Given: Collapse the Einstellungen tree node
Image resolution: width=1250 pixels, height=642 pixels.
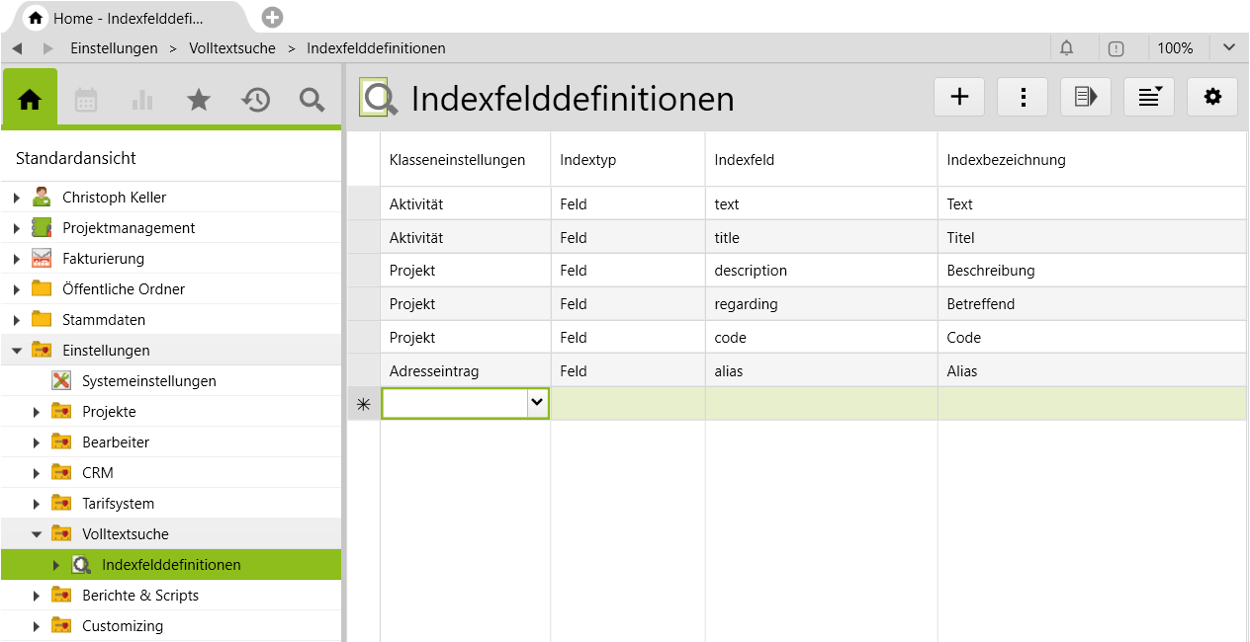Looking at the screenshot, I should pyautogui.click(x=17, y=351).
